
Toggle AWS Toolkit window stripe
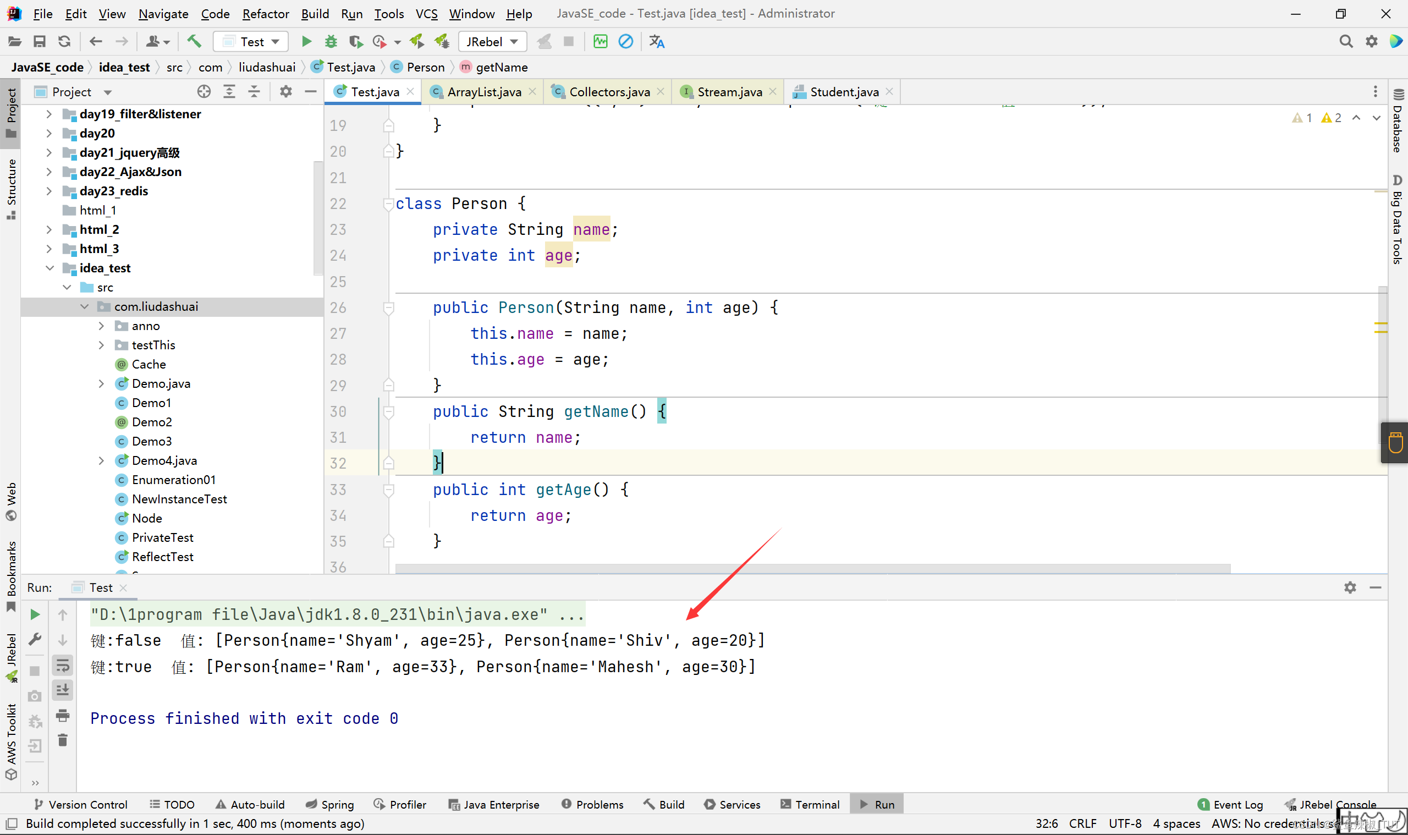coord(10,741)
